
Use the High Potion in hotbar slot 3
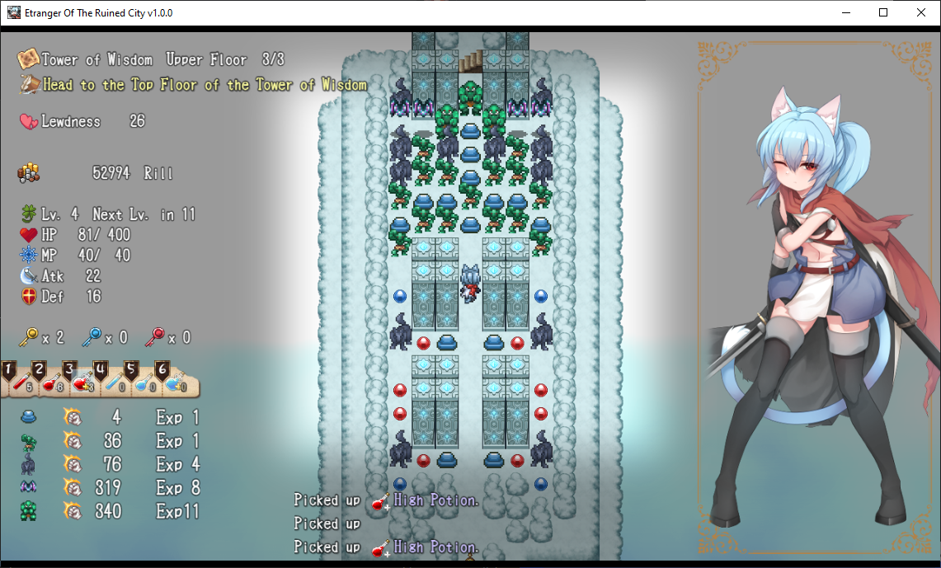[82, 383]
